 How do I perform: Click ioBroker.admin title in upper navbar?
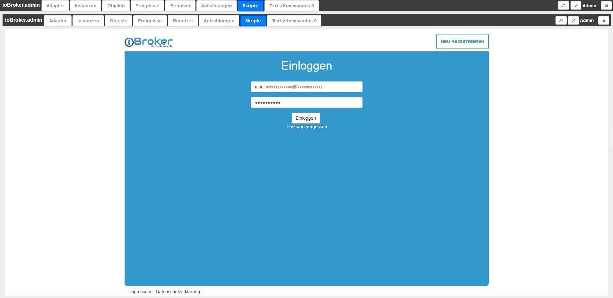[x=21, y=5]
